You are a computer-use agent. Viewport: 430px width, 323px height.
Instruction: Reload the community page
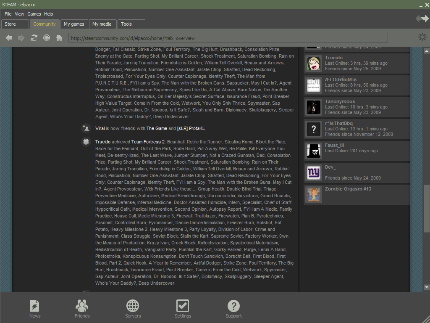[34, 37]
